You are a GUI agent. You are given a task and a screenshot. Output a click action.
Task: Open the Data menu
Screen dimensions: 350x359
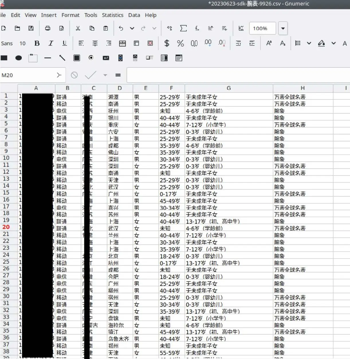coord(134,15)
